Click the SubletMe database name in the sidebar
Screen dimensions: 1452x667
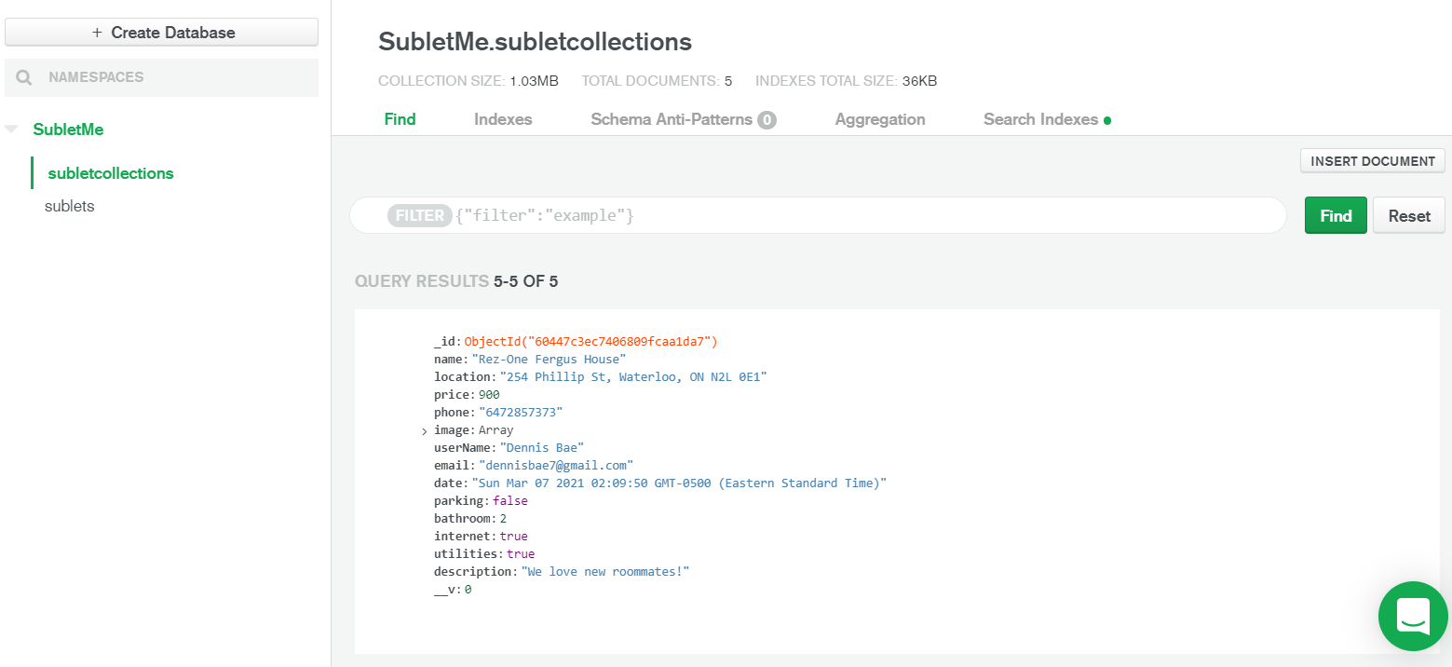pyautogui.click(x=68, y=129)
